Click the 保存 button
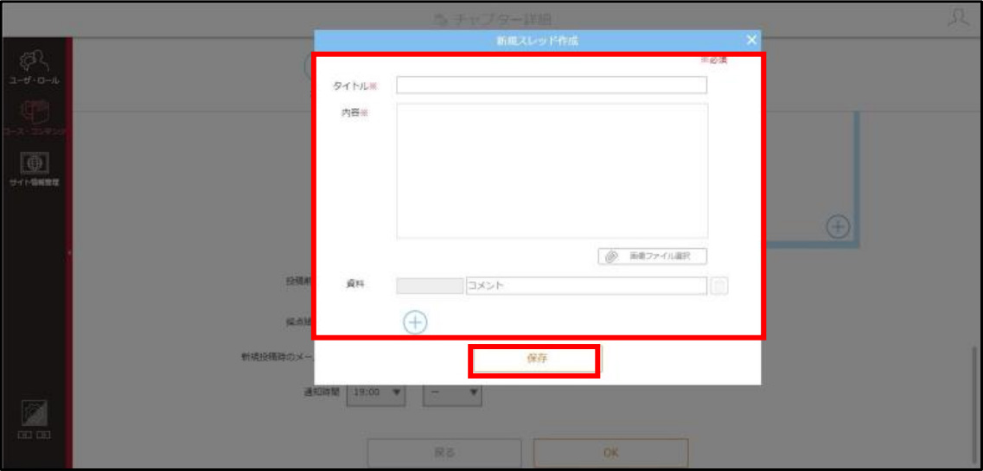This screenshot has height=471, width=983. (x=533, y=360)
